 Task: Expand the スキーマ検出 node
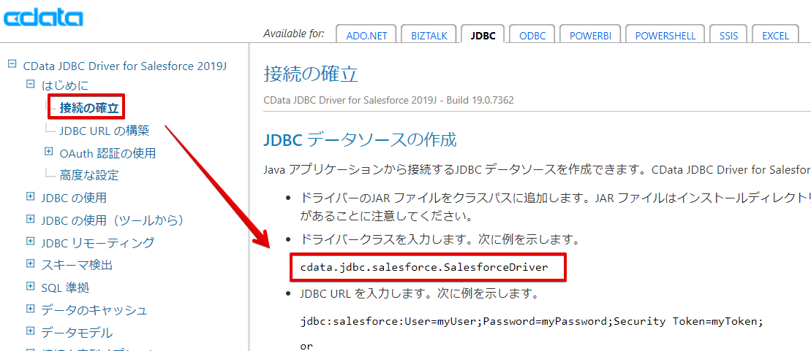30,263
